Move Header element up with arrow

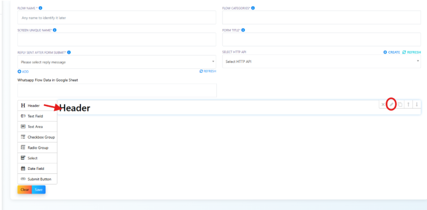pos(408,104)
